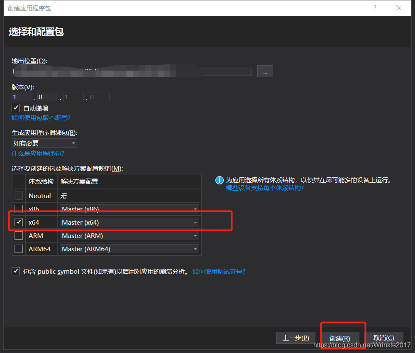Open the 如何使用调试符号 link
The width and height of the screenshot is (415, 353).
219,272
